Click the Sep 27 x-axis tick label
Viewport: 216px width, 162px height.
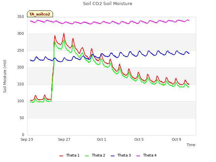point(64,139)
